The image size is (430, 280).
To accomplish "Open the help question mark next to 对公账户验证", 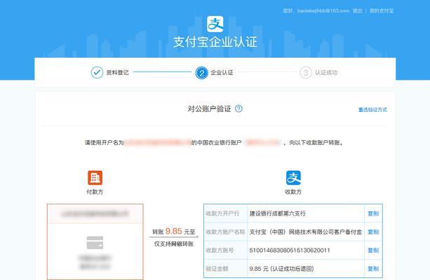I will pos(239,108).
